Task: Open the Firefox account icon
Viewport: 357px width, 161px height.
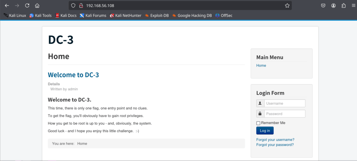Action: click(334, 6)
